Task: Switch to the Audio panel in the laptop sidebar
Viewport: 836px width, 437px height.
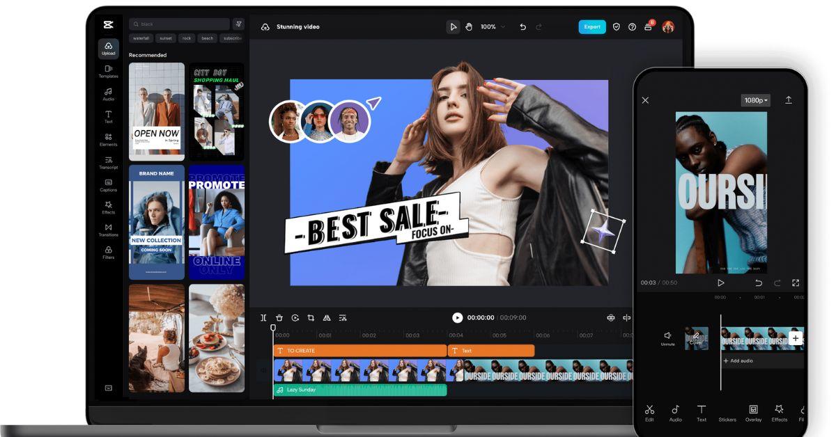Action: (x=108, y=95)
